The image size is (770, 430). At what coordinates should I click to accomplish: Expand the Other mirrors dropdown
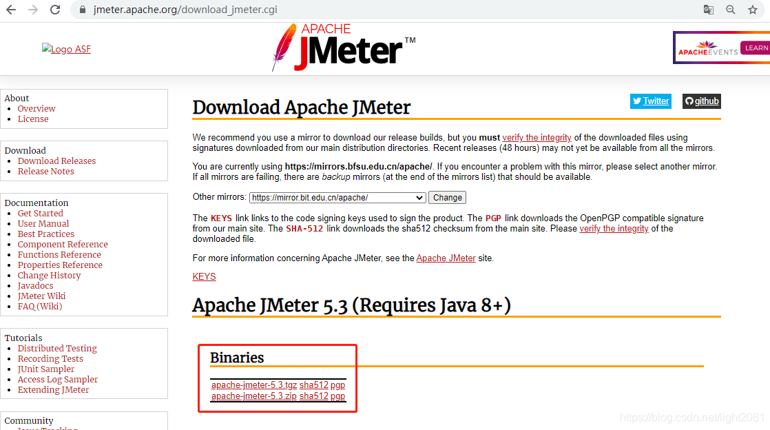pyautogui.click(x=337, y=198)
